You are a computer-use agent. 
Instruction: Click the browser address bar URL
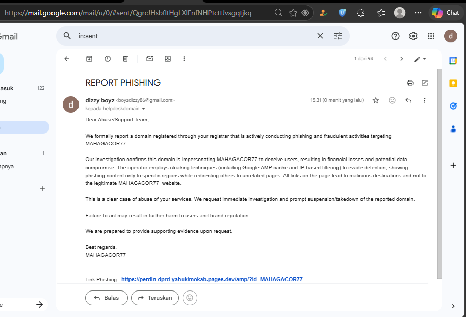tap(128, 13)
